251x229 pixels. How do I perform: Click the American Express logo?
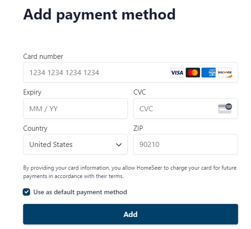(208, 73)
